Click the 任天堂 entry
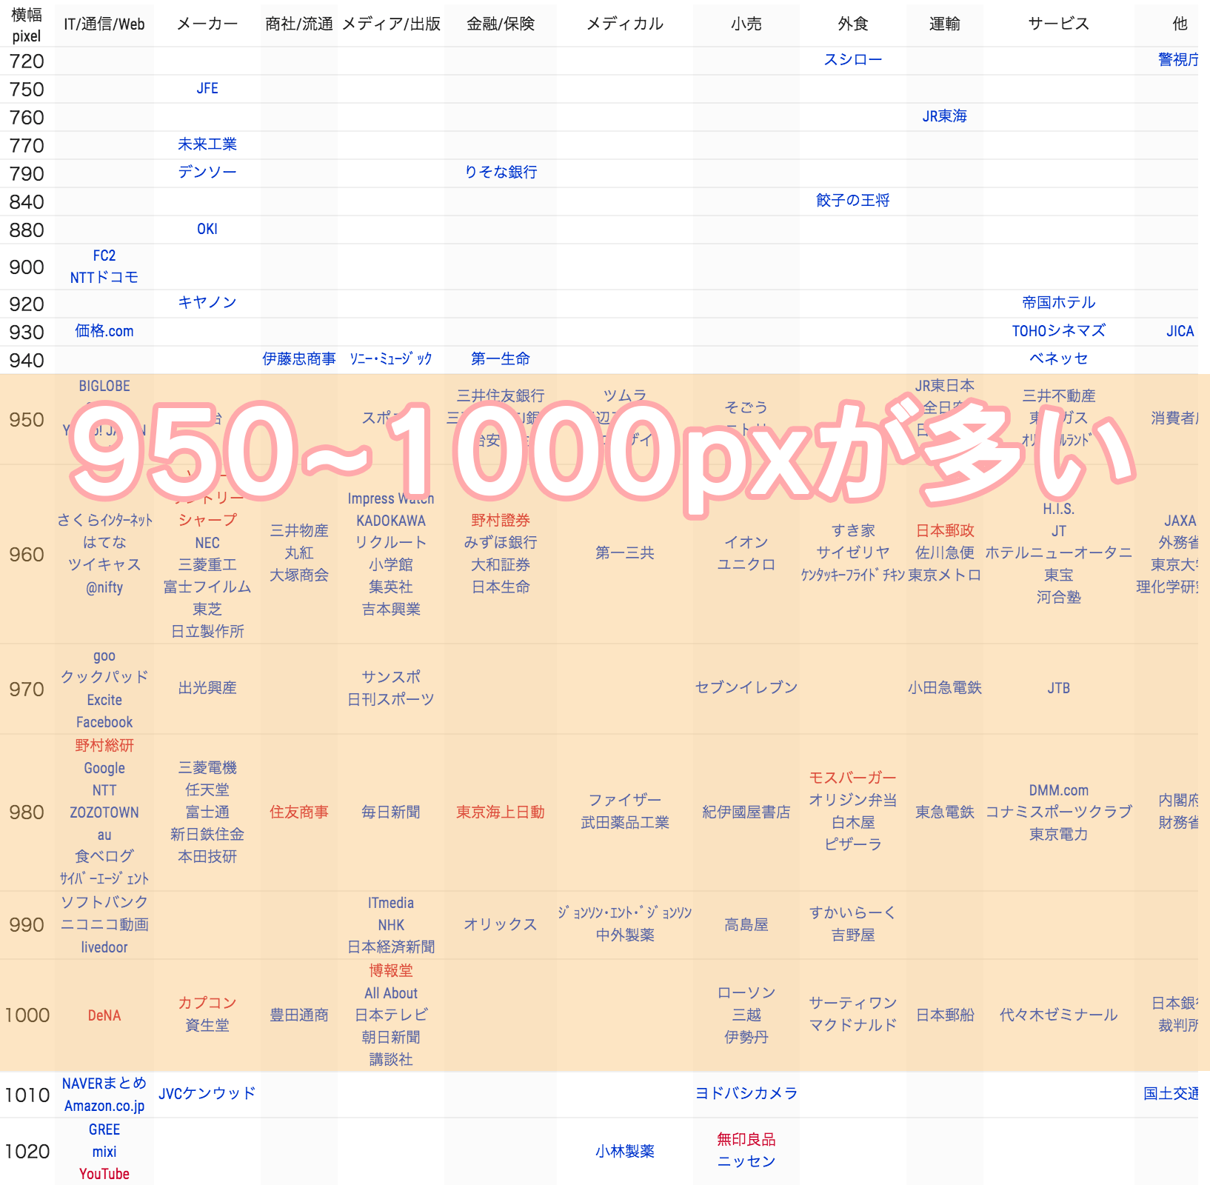The image size is (1210, 1185). pyautogui.click(x=207, y=790)
